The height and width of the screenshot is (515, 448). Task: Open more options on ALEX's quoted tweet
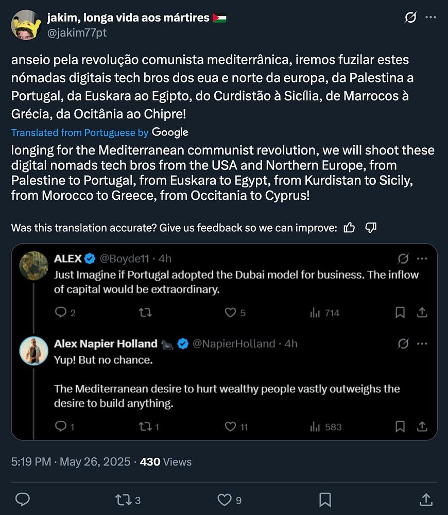click(x=422, y=258)
